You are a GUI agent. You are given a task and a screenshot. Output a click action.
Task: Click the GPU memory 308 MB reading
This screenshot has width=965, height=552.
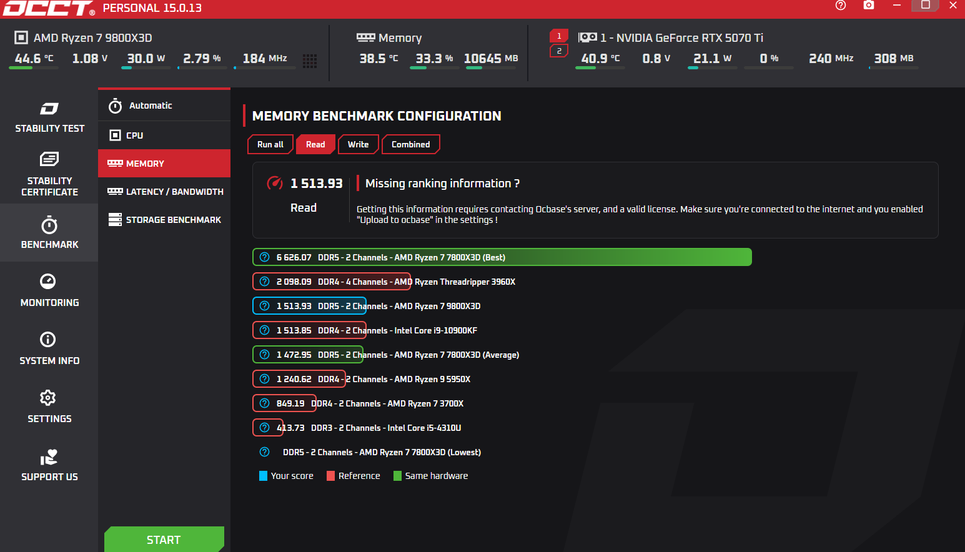coord(894,58)
